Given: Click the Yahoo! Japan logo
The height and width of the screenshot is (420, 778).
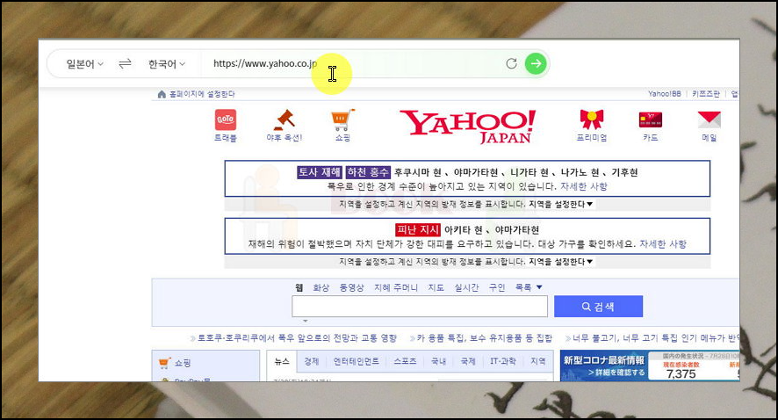Looking at the screenshot, I should click(467, 127).
